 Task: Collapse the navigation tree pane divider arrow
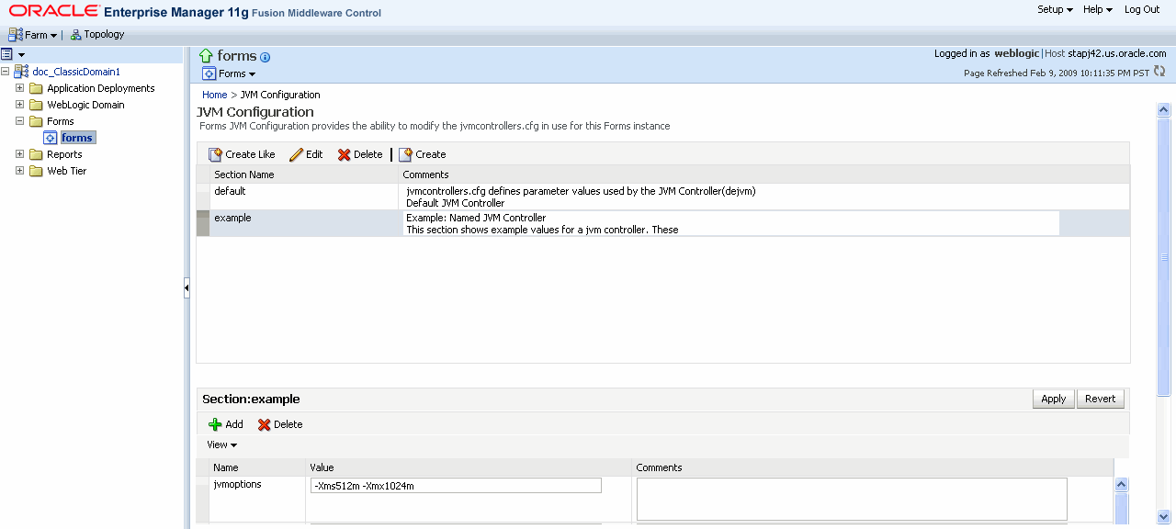[x=187, y=287]
